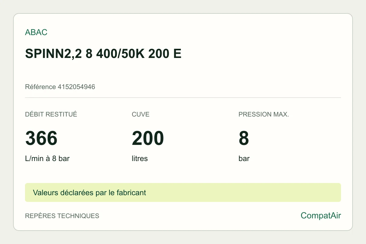This screenshot has width=366, height=244.
Task: Click the L/min à 8 bar unit
Action: click(x=47, y=159)
